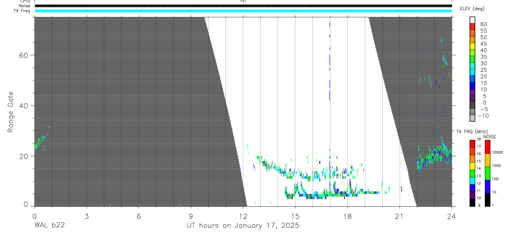Click range gate tick label '20'

(x=24, y=156)
